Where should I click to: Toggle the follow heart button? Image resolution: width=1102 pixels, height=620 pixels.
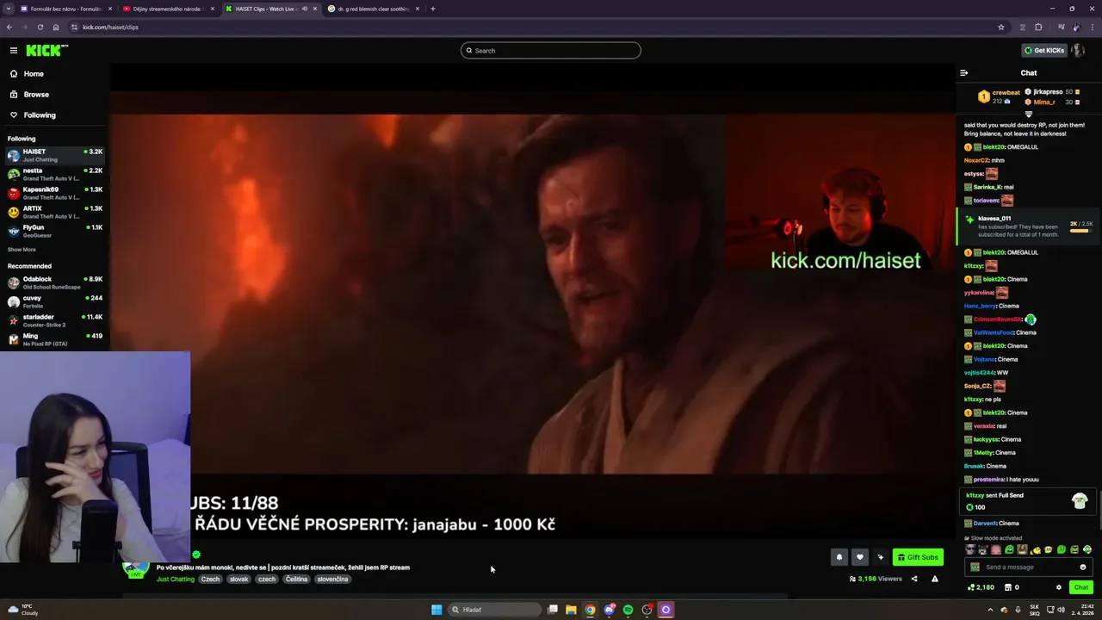tap(859, 557)
